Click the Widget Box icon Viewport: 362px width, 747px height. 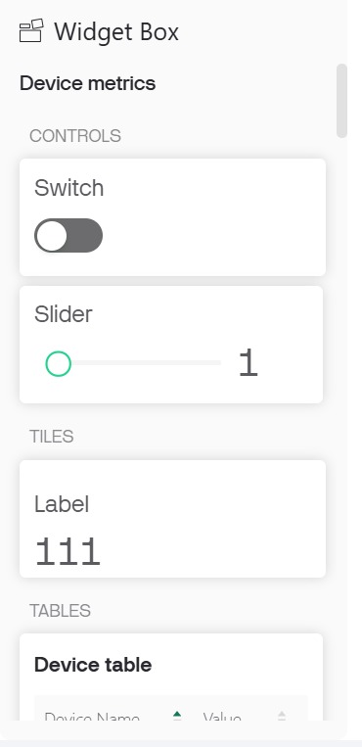(x=31, y=31)
